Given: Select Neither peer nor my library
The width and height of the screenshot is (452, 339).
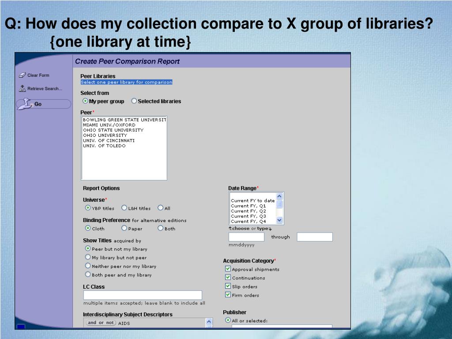Looking at the screenshot, I should point(88,265).
